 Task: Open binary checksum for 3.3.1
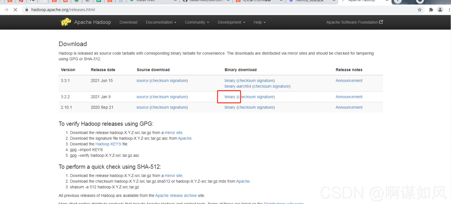pos(247,81)
